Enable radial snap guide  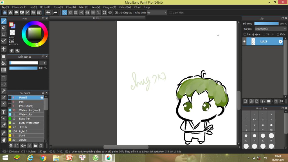[87, 12]
